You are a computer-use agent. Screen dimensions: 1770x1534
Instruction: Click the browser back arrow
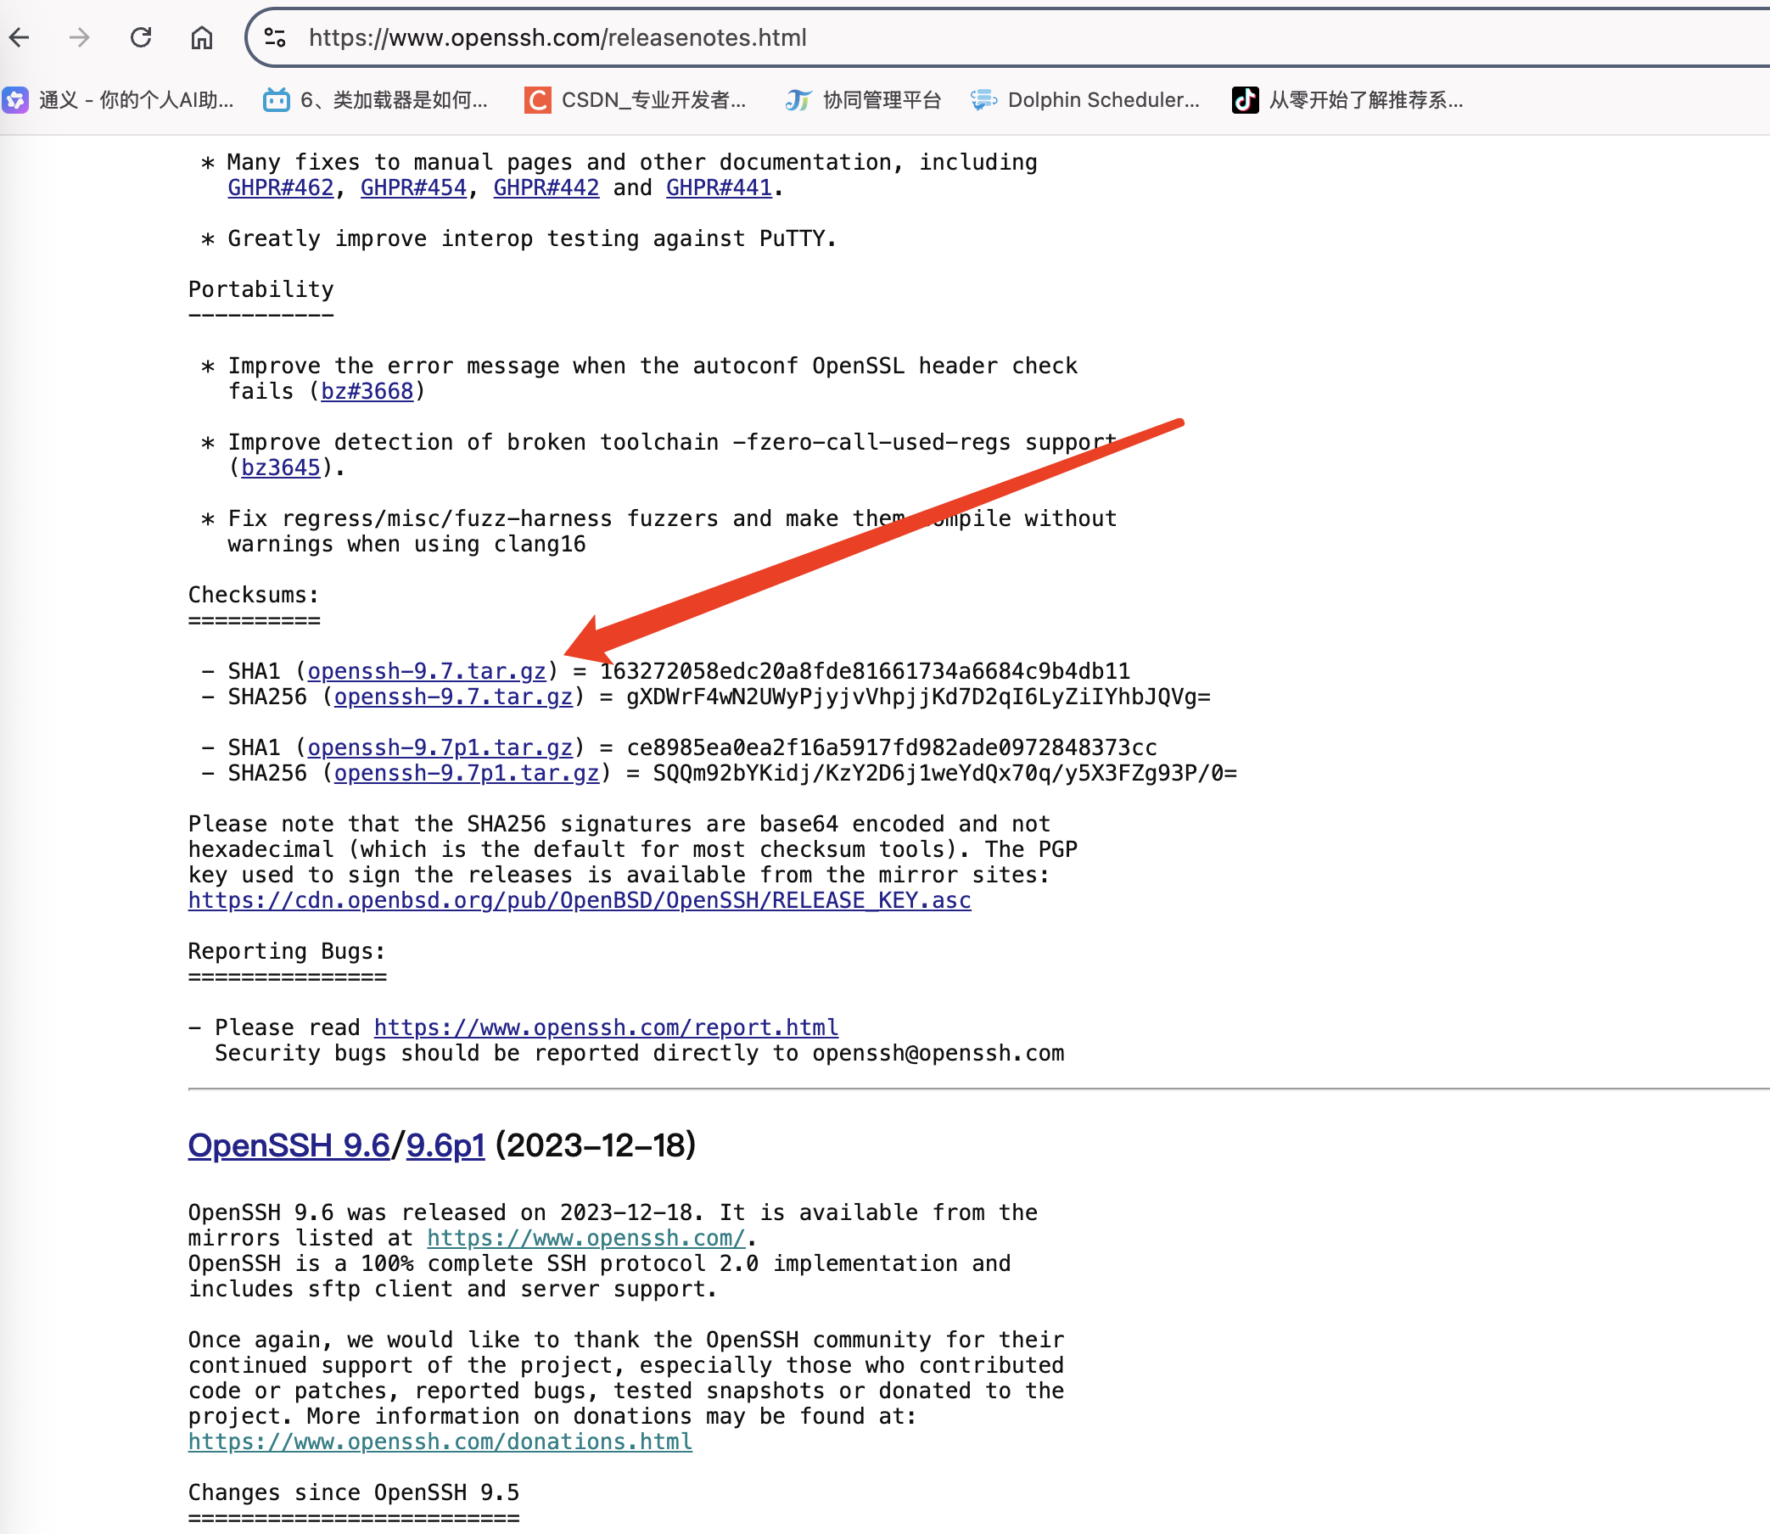click(x=20, y=37)
